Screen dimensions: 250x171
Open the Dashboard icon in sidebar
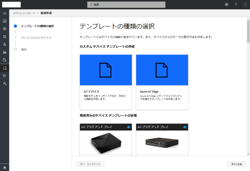pos(5,21)
